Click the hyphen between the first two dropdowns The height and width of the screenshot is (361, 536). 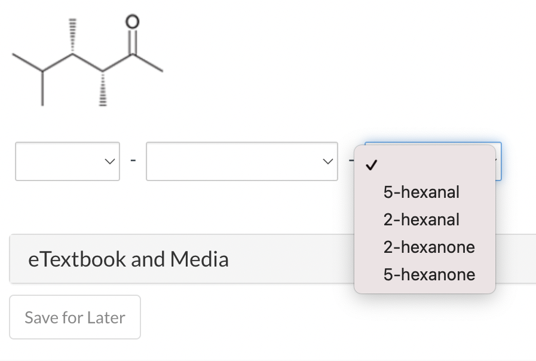click(x=133, y=160)
